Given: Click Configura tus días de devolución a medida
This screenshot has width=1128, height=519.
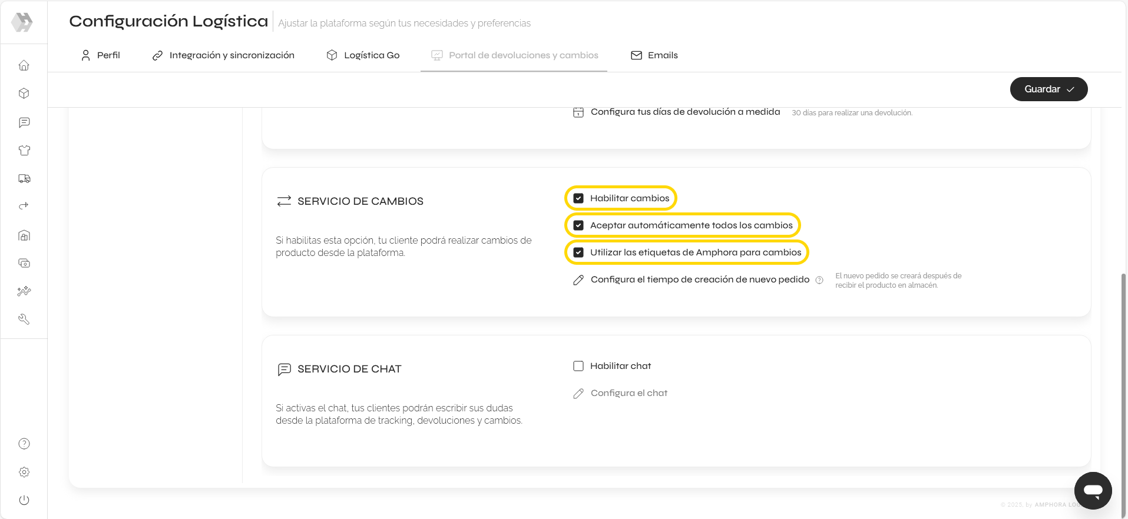Looking at the screenshot, I should [685, 112].
